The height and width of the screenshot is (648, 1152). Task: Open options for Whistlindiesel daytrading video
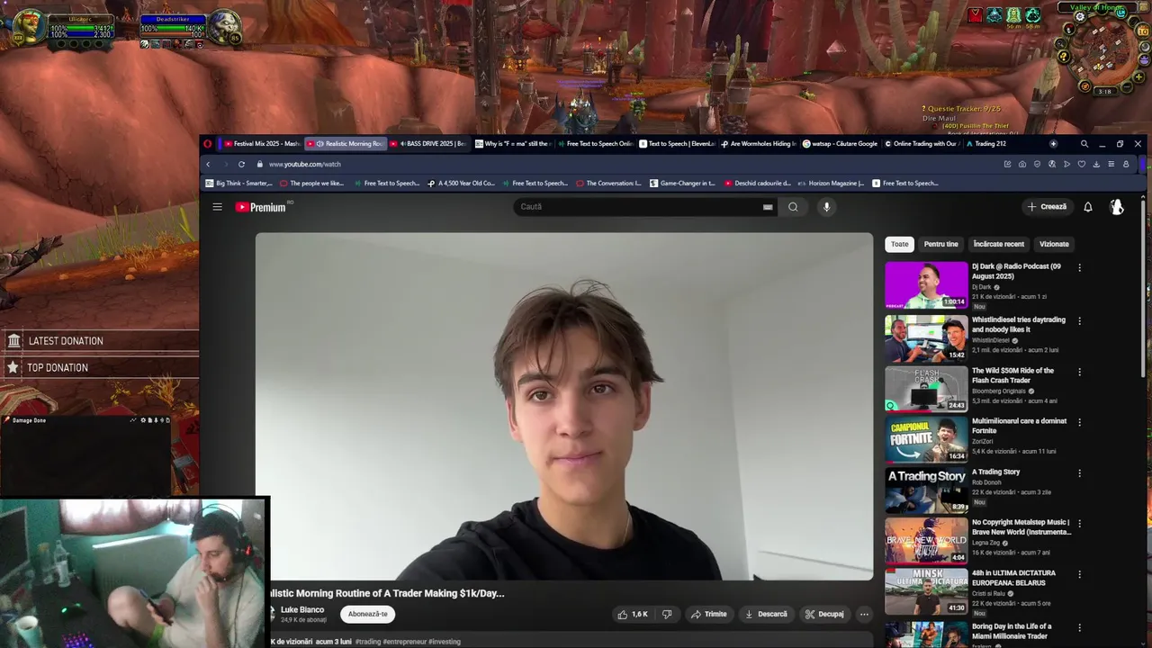1079,320
